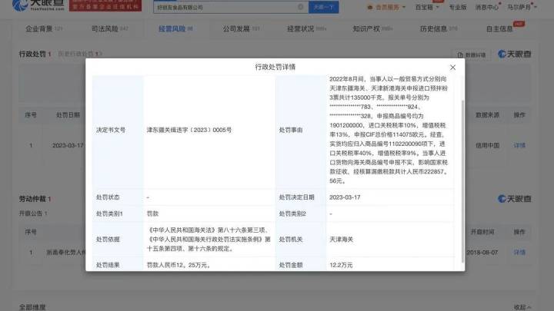Open the 历史信息 tab
Screen dimensions: 554x311
coord(436,28)
